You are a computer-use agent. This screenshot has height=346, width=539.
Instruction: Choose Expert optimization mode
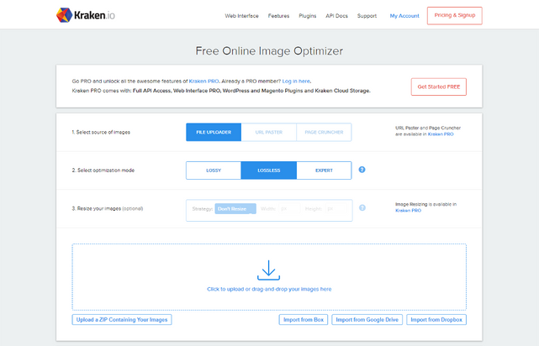point(324,170)
